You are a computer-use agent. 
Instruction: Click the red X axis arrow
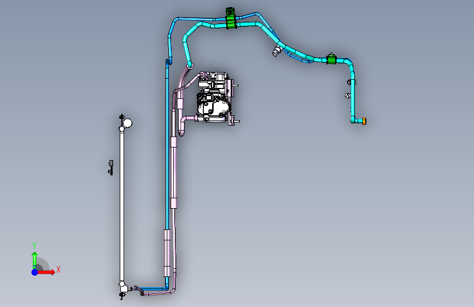click(x=46, y=272)
